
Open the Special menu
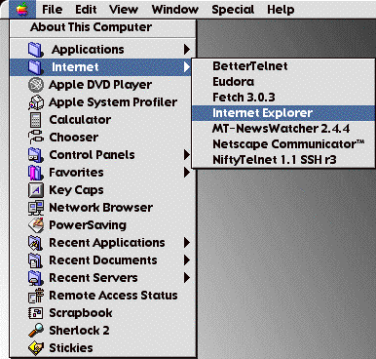click(x=233, y=10)
